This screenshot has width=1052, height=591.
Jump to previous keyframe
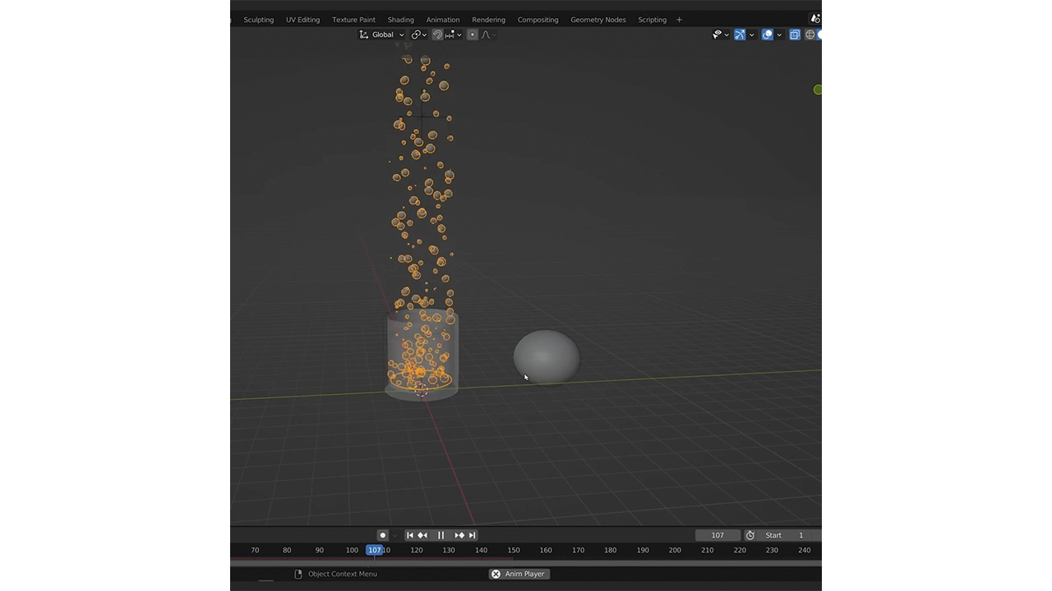(422, 535)
